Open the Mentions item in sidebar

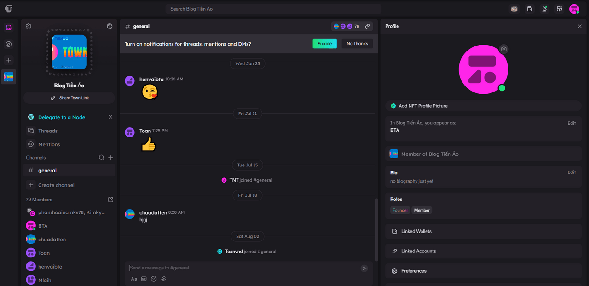(x=49, y=144)
